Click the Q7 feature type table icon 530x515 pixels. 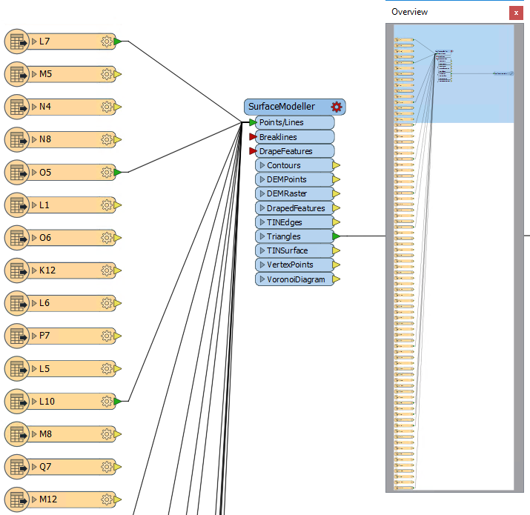[x=17, y=467]
